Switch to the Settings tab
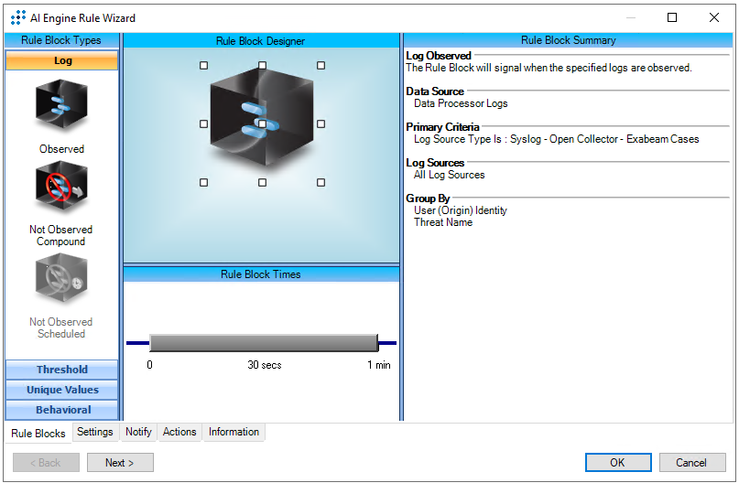This screenshot has width=739, height=483. click(x=95, y=432)
